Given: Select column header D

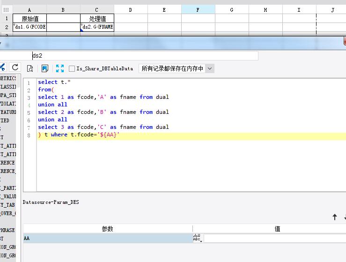Looking at the screenshot, I should click(131, 10).
